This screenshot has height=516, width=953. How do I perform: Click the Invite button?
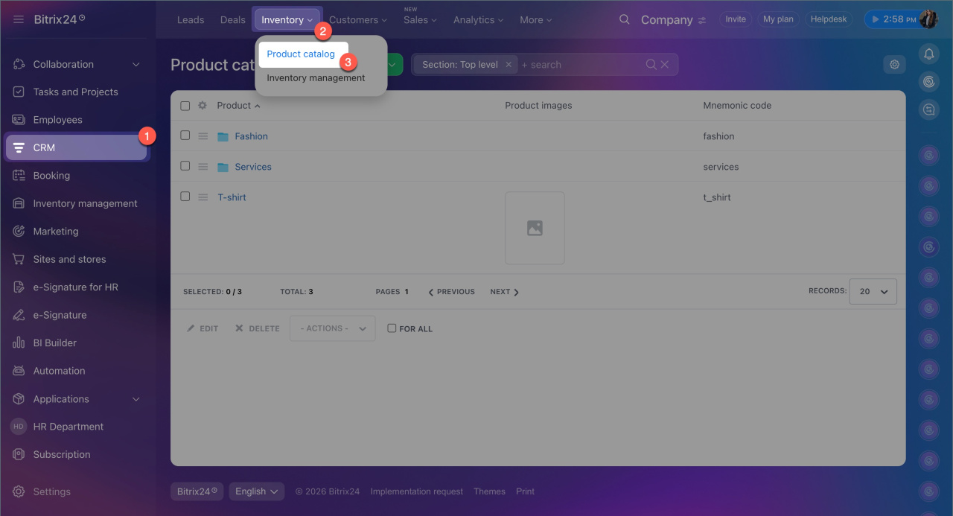tap(735, 19)
